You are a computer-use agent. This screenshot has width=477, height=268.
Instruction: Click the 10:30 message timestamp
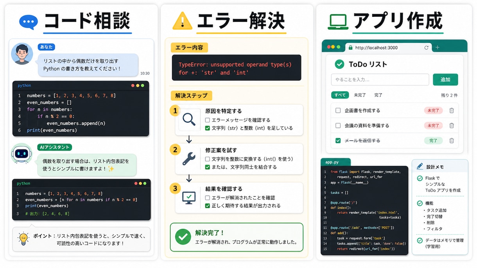click(x=145, y=73)
